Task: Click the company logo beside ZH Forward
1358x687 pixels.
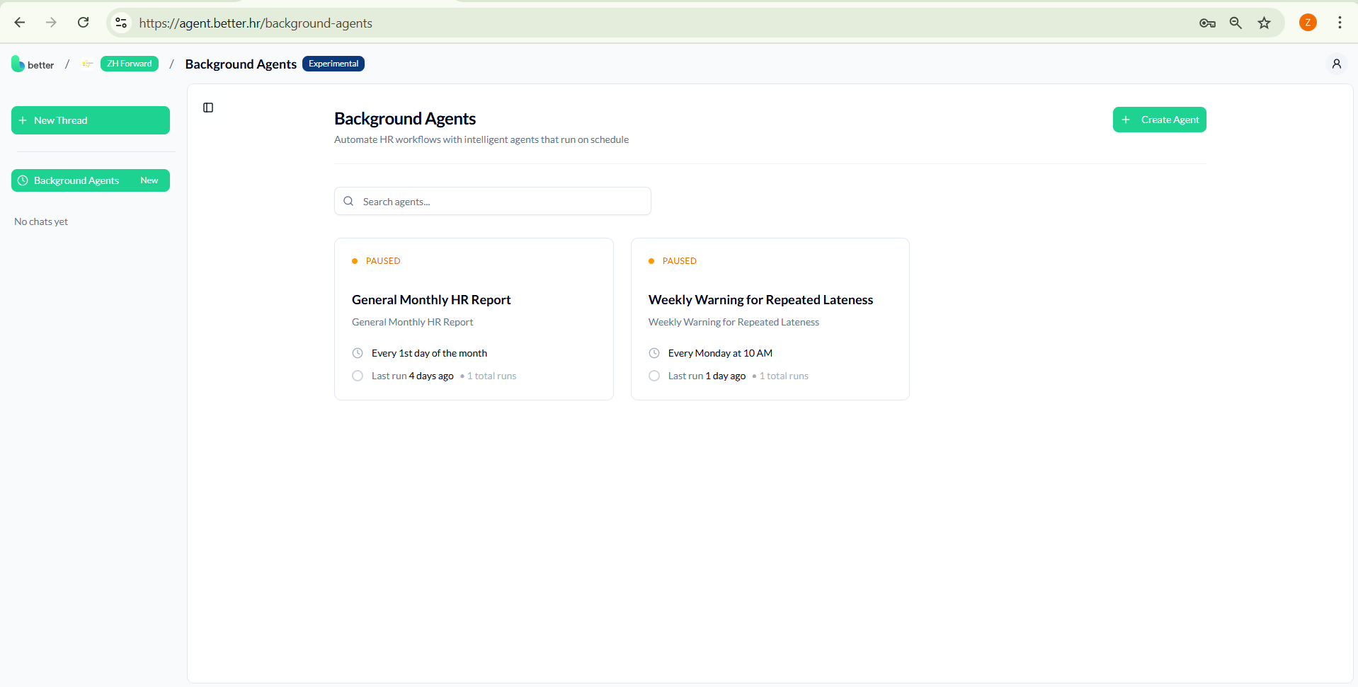Action: 87,64
